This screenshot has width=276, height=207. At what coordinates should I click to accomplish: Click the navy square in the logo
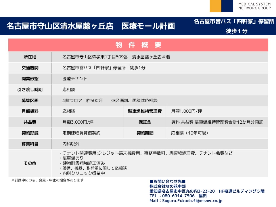(x=227, y=6)
